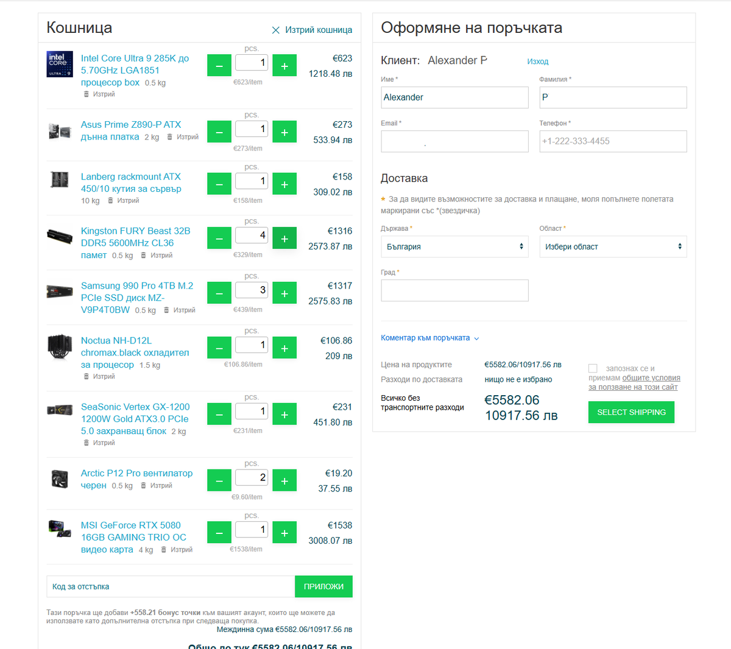731x649 pixels.
Task: Click the SELECT SHIPPING button
Action: [631, 412]
